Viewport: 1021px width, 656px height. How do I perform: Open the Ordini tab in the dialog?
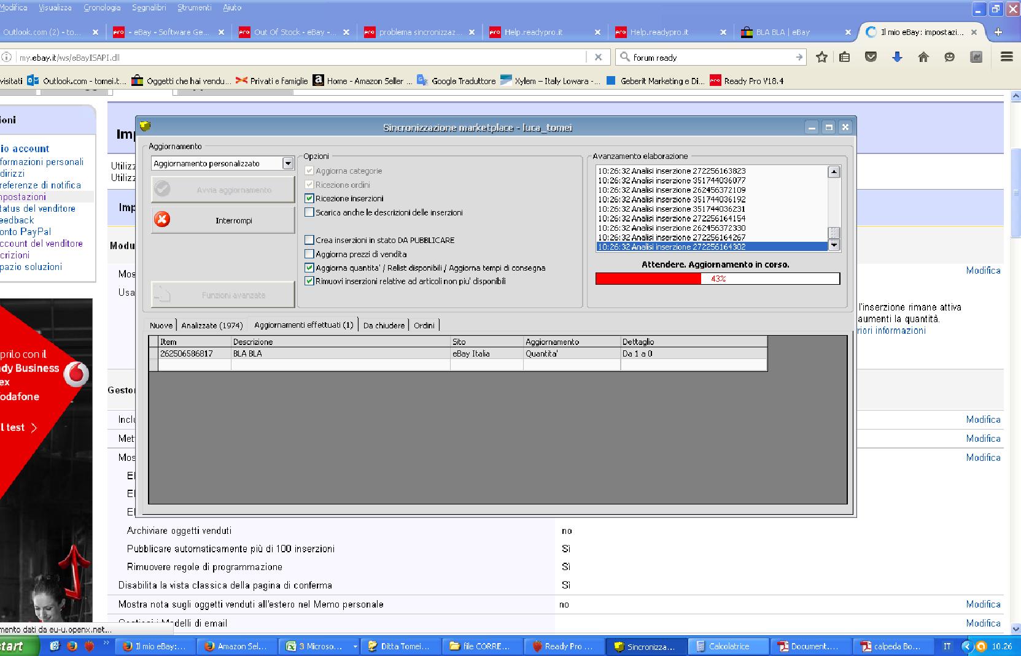pyautogui.click(x=424, y=325)
